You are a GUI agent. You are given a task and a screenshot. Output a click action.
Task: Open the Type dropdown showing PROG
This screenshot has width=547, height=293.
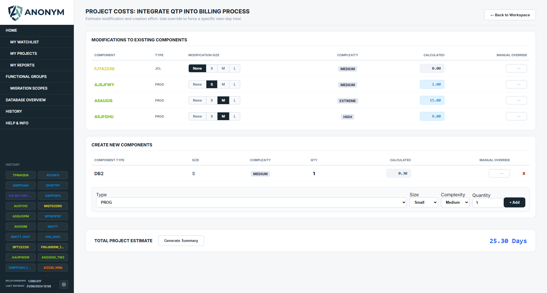coord(251,202)
